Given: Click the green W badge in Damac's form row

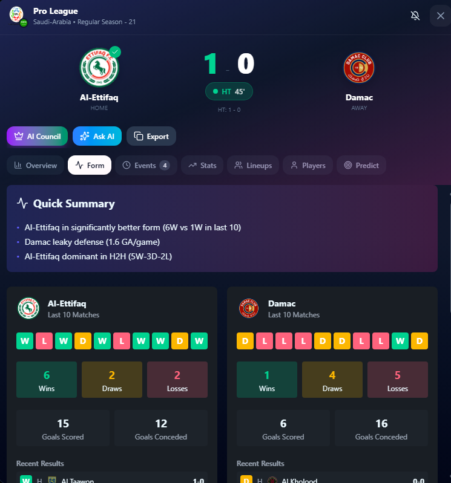Looking at the screenshot, I should click(400, 341).
